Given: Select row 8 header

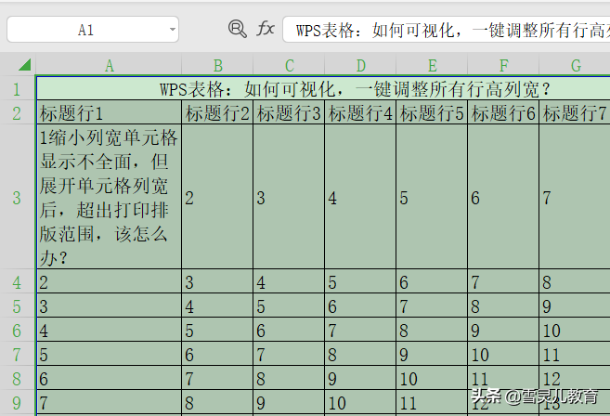Looking at the screenshot, I should 17,379.
